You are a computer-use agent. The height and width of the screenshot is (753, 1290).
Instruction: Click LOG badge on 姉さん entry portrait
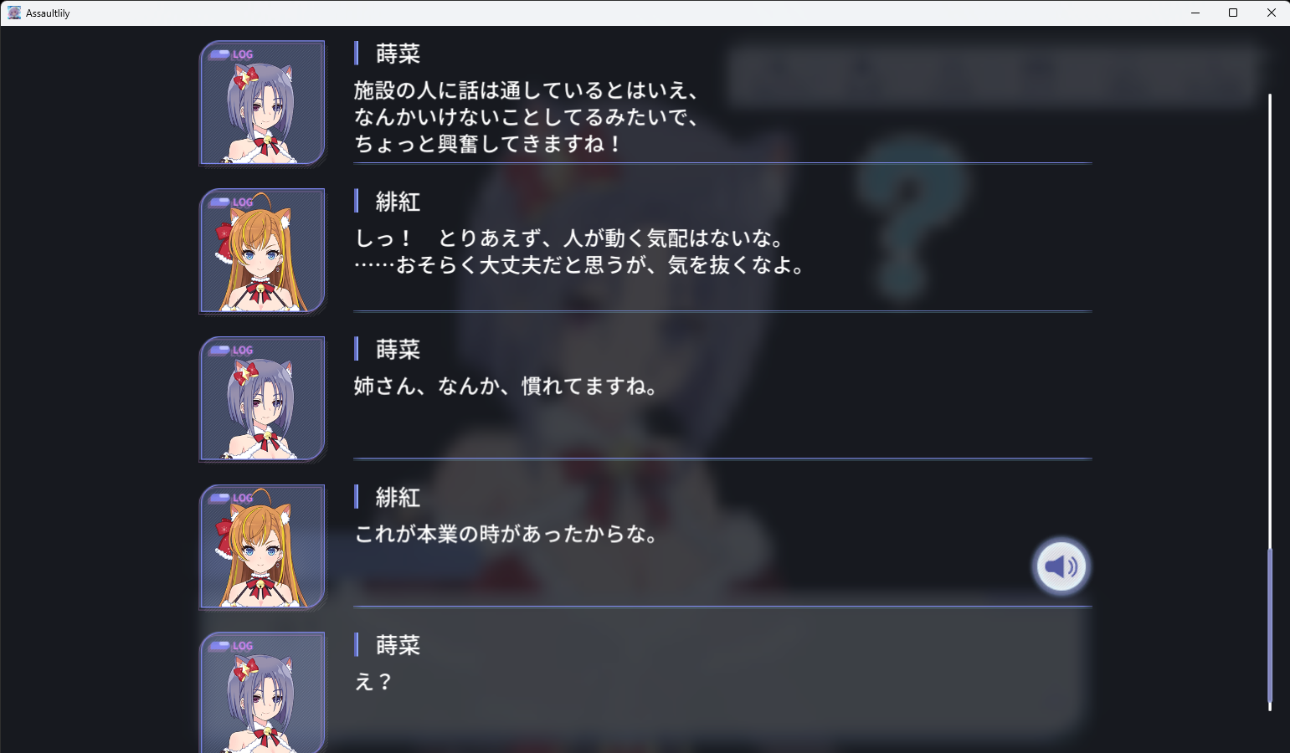232,350
